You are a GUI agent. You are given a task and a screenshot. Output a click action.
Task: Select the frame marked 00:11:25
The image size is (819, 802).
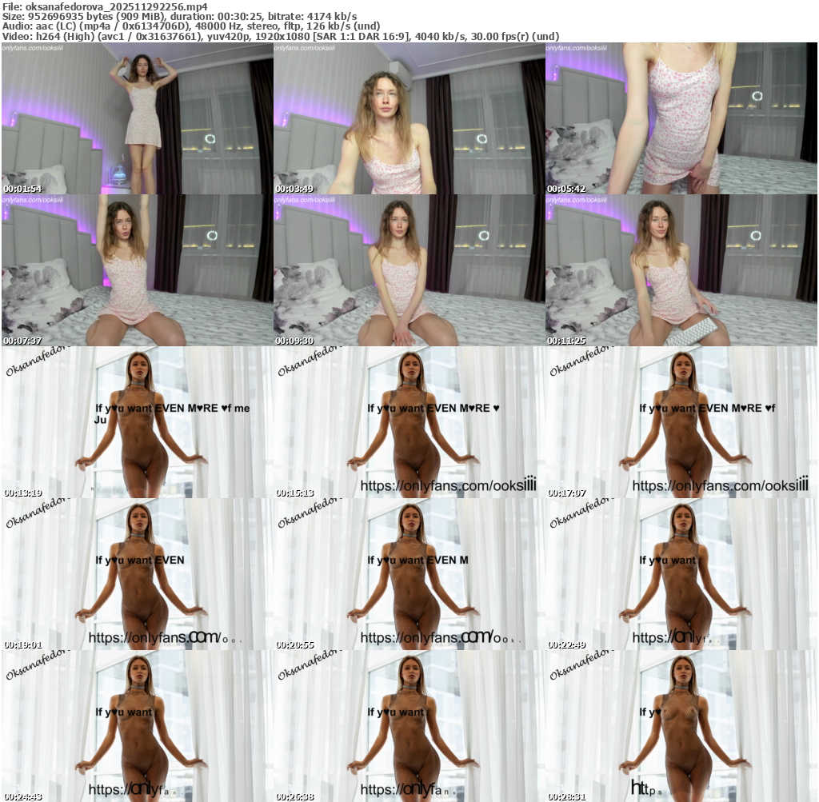click(x=681, y=270)
